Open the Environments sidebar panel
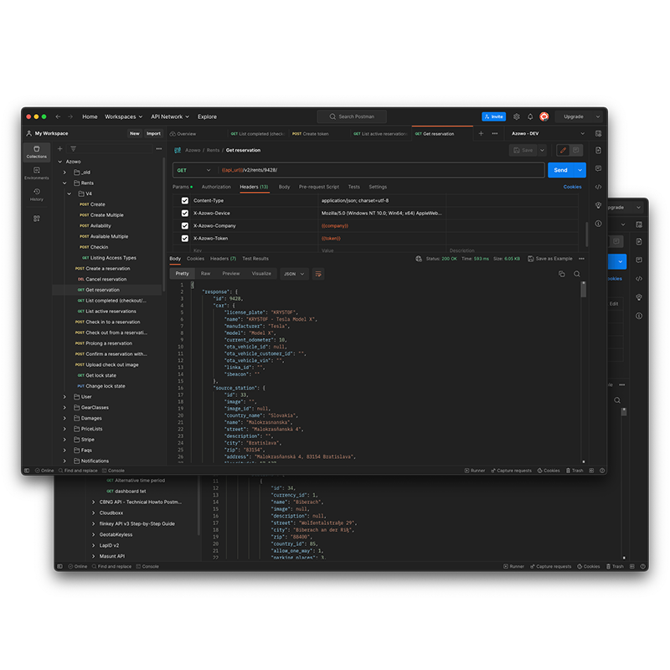670x670 pixels. click(37, 173)
